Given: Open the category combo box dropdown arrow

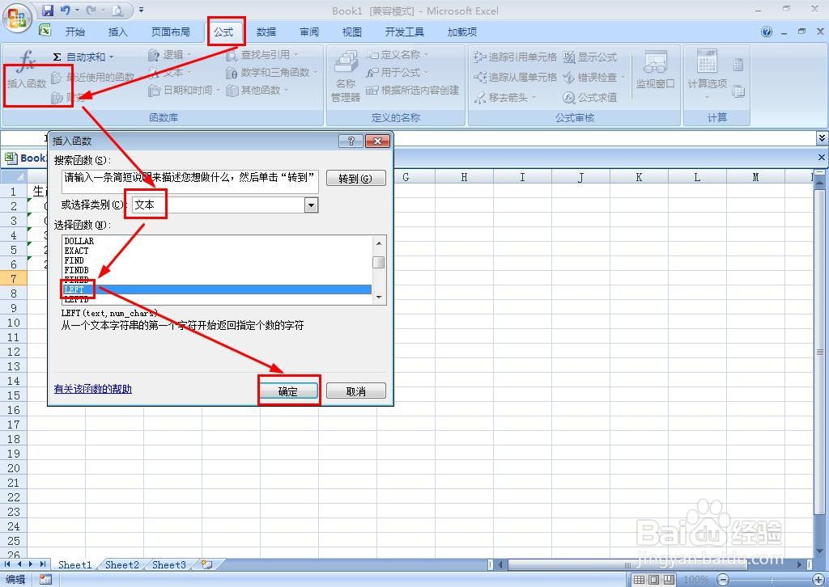Looking at the screenshot, I should pyautogui.click(x=312, y=205).
